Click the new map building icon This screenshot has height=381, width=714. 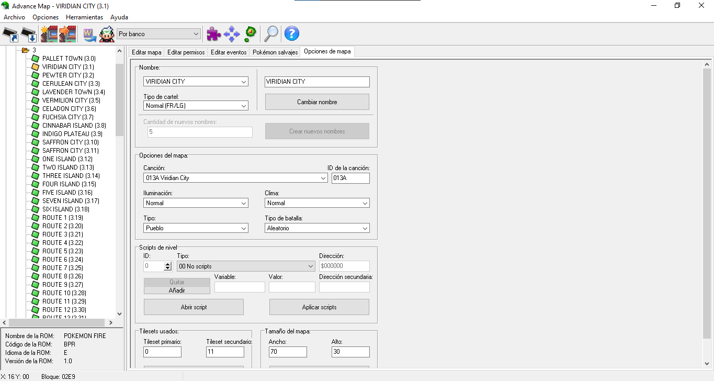[49, 34]
